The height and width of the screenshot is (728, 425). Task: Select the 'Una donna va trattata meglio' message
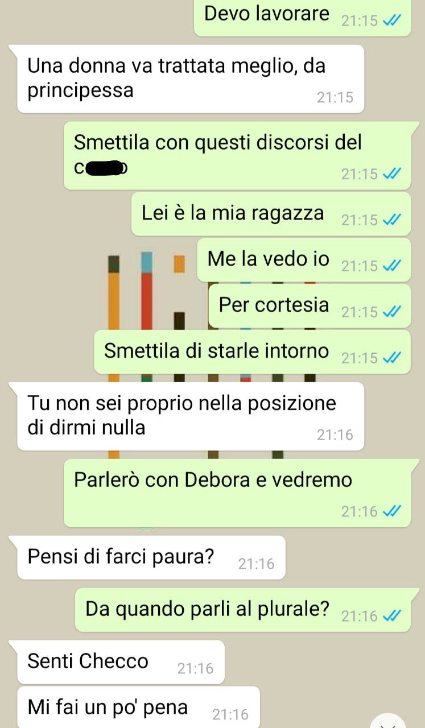coord(191,78)
